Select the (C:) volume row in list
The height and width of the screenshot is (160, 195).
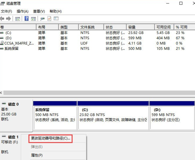(97, 33)
